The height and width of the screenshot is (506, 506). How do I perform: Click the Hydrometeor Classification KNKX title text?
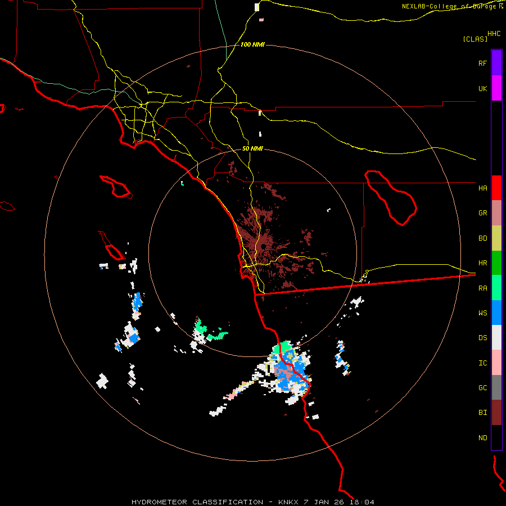pyautogui.click(x=252, y=502)
